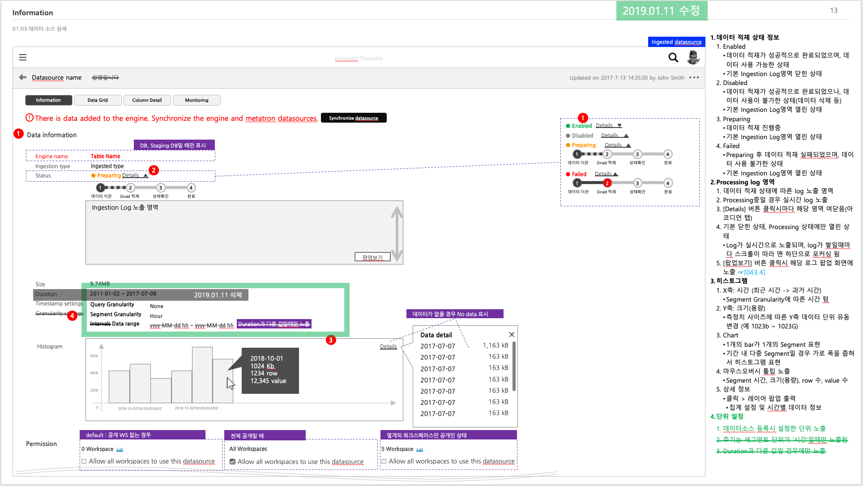Collapse Preparing Details in Status row
863x486 pixels.
pos(135,175)
